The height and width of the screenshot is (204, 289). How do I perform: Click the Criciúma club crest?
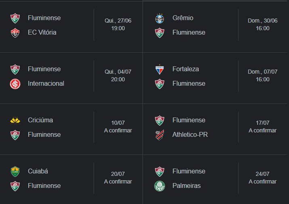click(15, 121)
